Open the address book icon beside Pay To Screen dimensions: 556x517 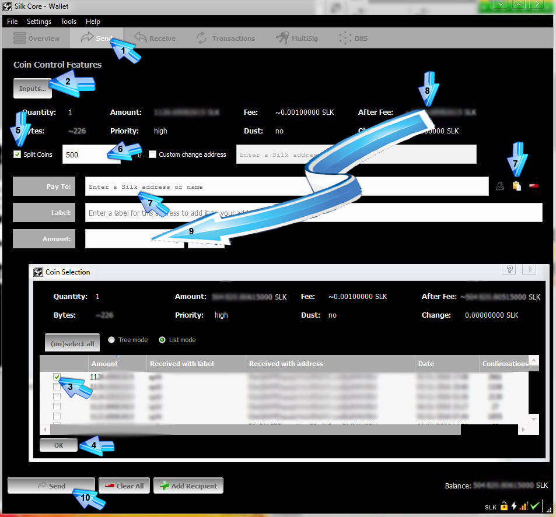[x=500, y=186]
